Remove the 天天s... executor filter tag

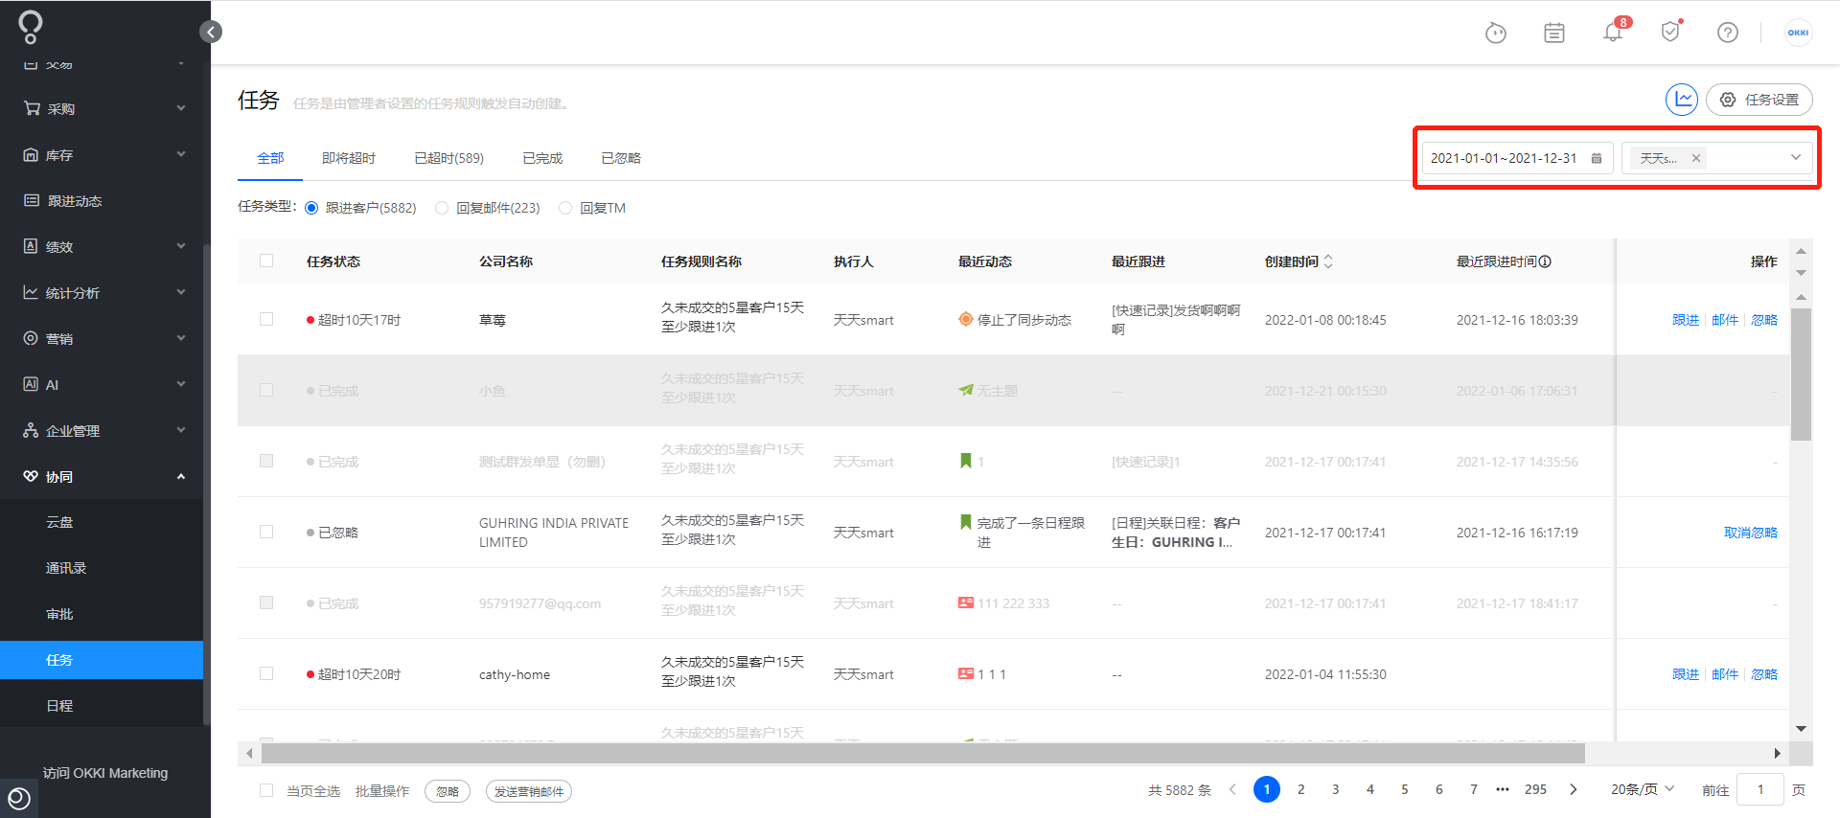coord(1696,158)
